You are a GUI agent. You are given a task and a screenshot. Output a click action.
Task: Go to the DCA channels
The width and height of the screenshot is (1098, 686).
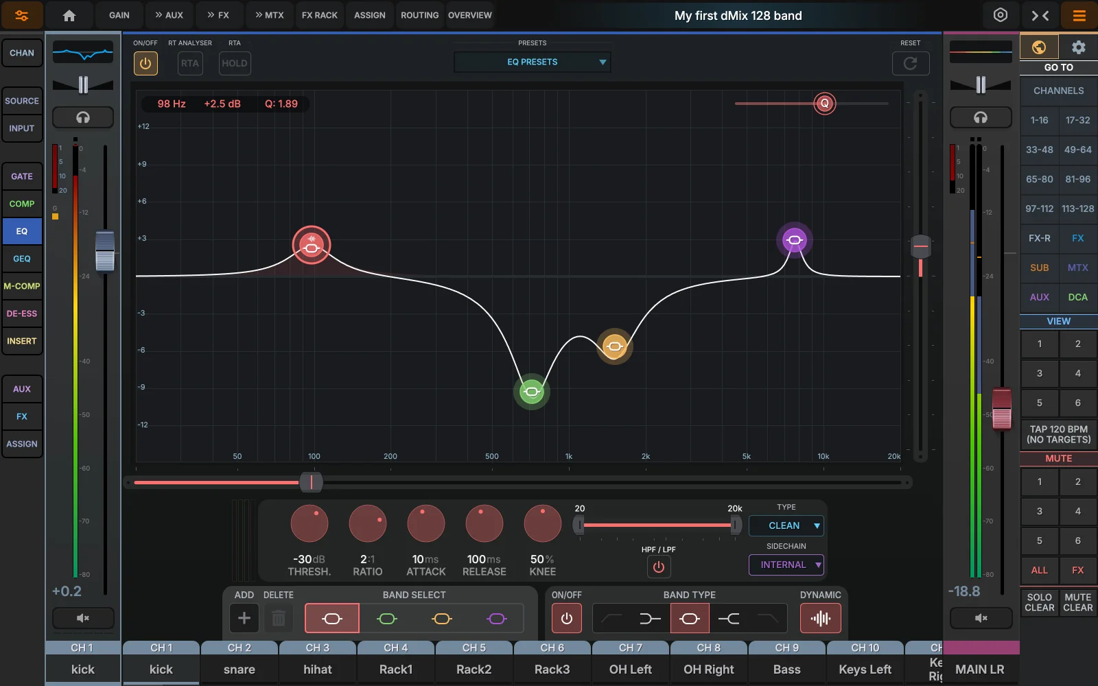[1078, 297]
